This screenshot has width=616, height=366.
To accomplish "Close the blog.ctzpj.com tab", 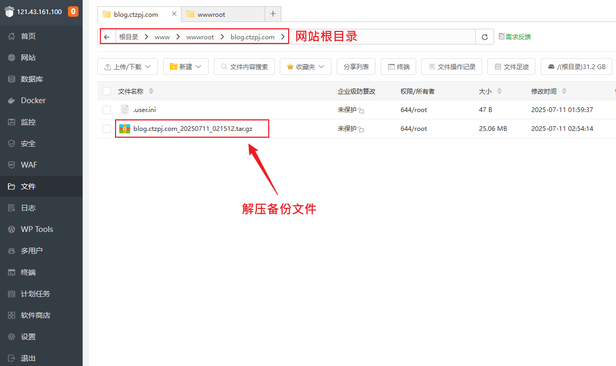I will tap(174, 14).
